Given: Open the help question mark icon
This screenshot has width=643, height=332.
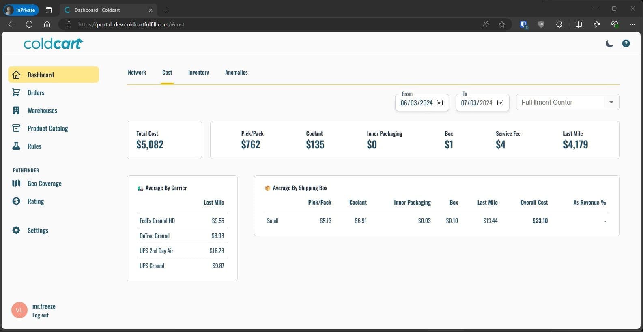Looking at the screenshot, I should pyautogui.click(x=626, y=43).
